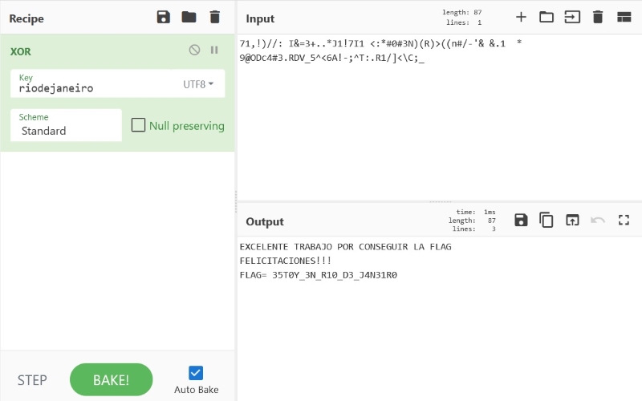Click the FELICITACIONES!!! output line

[x=285, y=261]
